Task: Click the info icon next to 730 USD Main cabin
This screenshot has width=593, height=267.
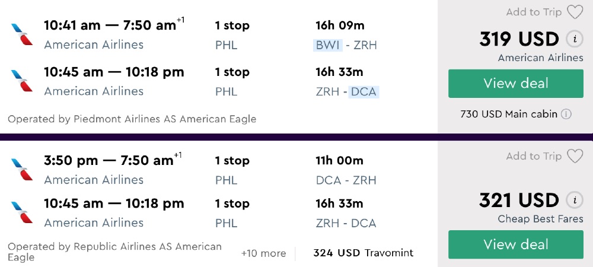Action: tap(566, 114)
